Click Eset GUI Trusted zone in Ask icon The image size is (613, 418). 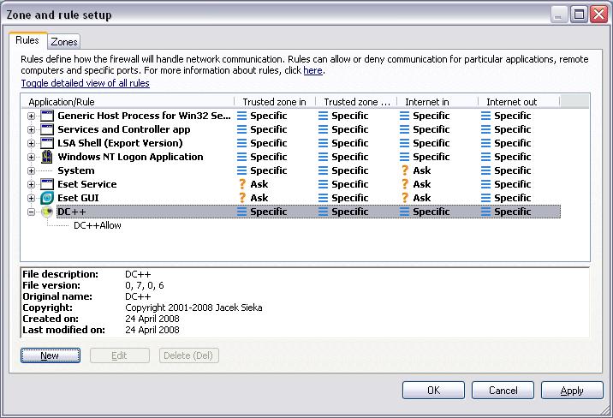(242, 198)
